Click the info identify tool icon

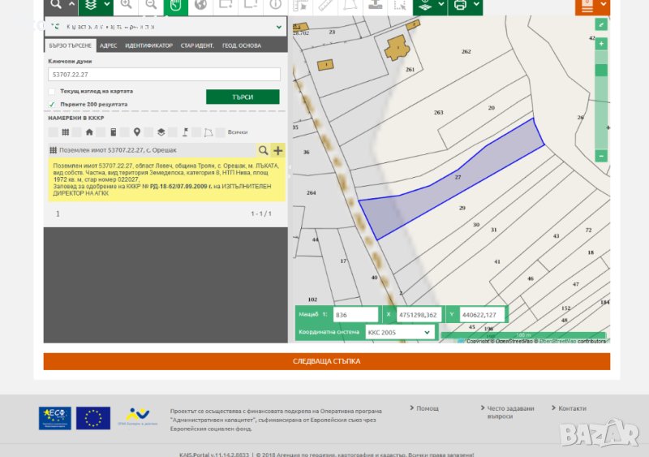[x=276, y=5]
